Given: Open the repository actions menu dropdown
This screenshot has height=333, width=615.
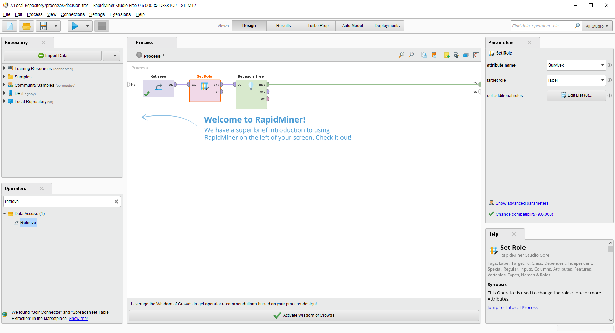Looking at the screenshot, I should (x=112, y=56).
